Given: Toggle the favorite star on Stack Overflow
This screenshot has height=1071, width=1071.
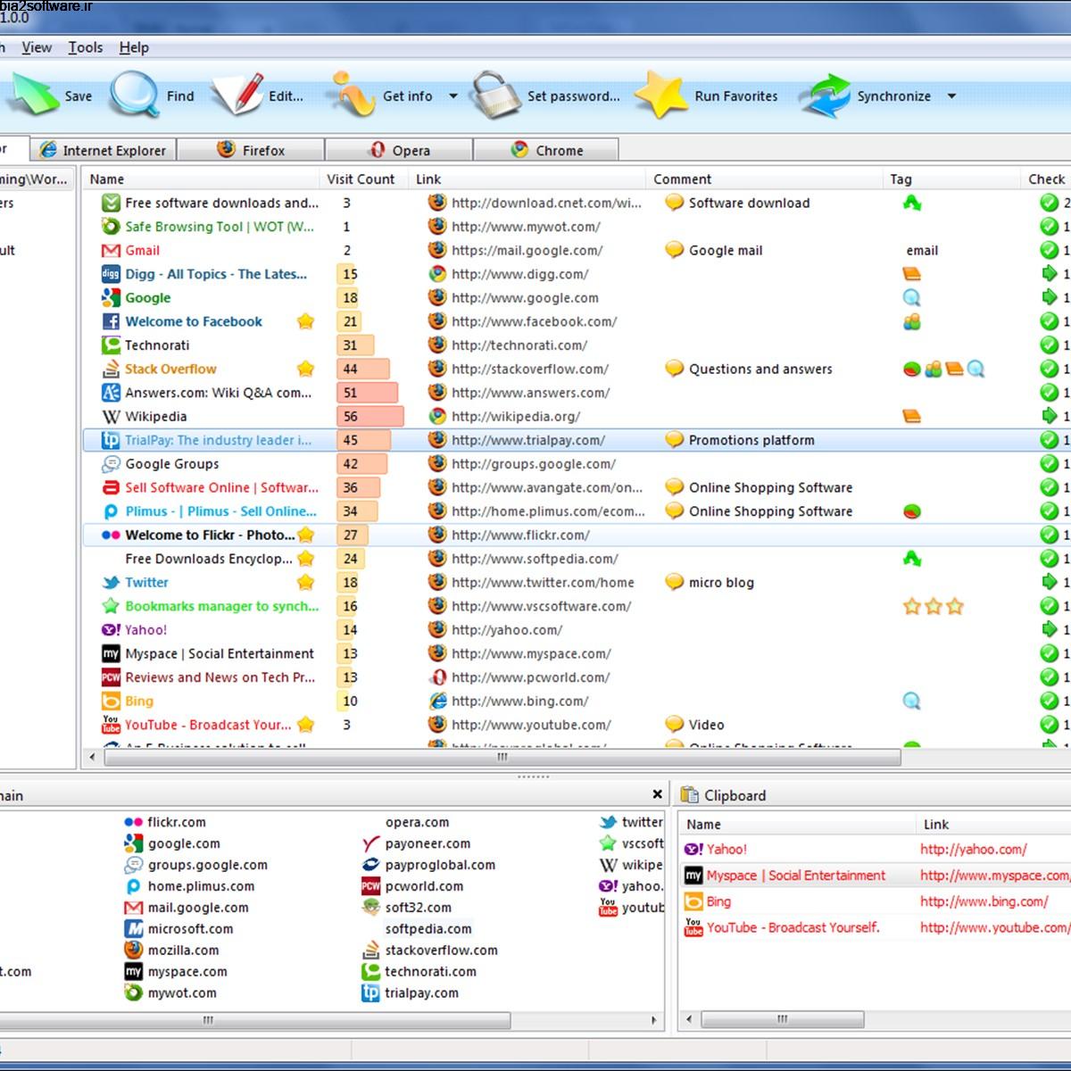Looking at the screenshot, I should (x=306, y=369).
